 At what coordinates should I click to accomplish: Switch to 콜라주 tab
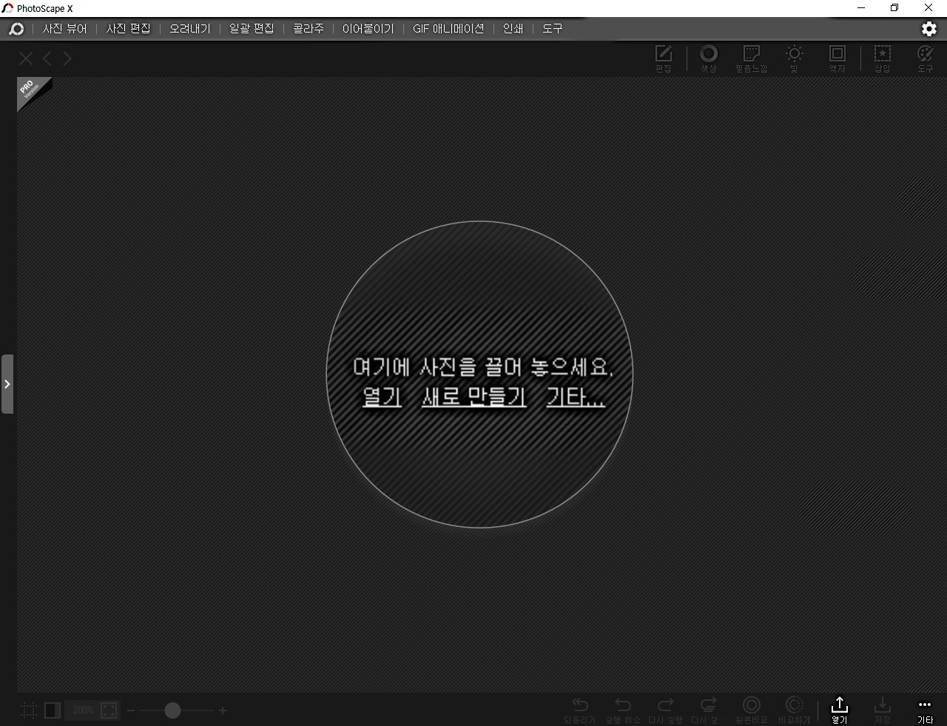point(309,29)
